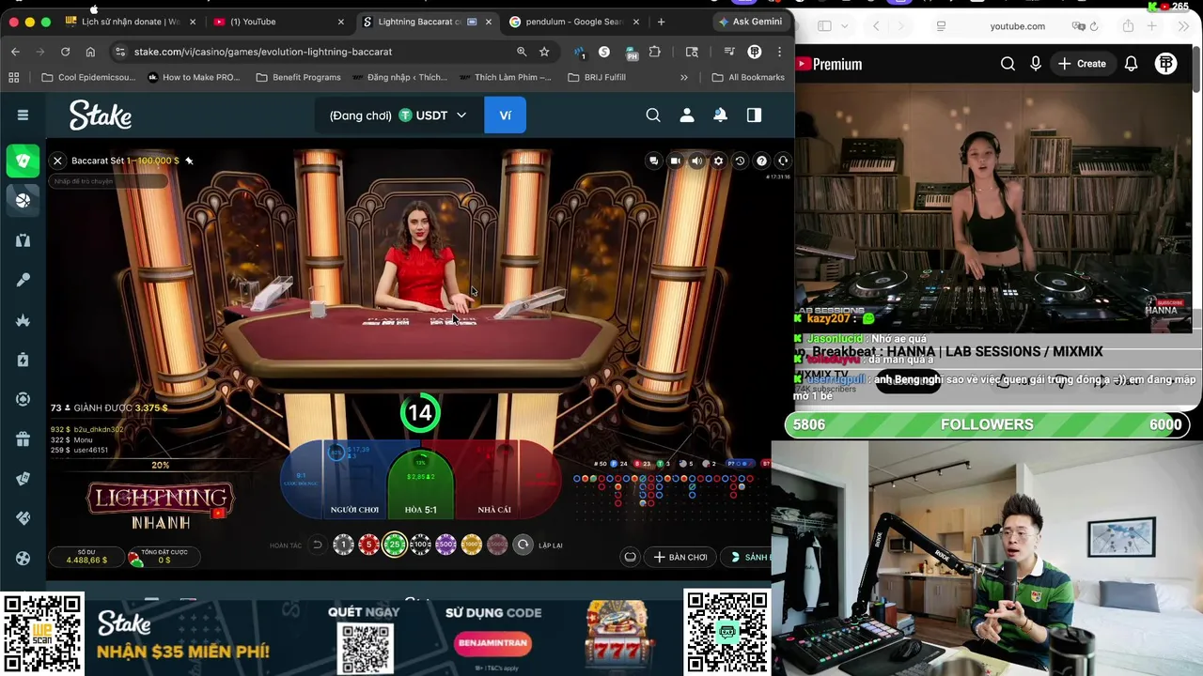The width and height of the screenshot is (1203, 676).
Task: Click the undo Hoàn Tác button
Action: 317,545
